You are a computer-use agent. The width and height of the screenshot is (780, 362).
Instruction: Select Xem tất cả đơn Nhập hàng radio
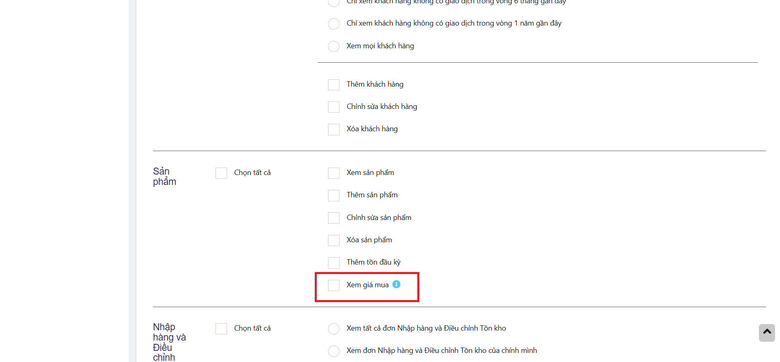[334, 329]
